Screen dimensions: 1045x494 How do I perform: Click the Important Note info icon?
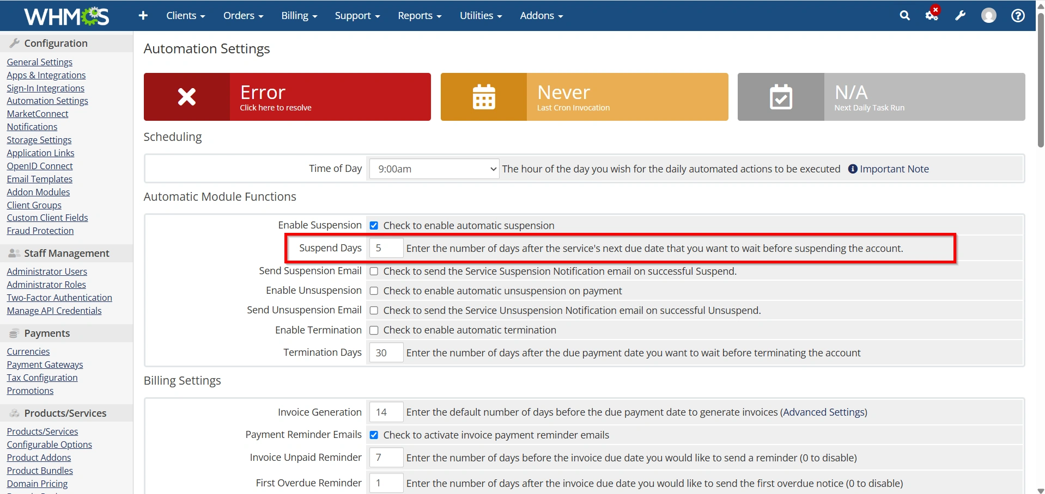[x=853, y=169]
